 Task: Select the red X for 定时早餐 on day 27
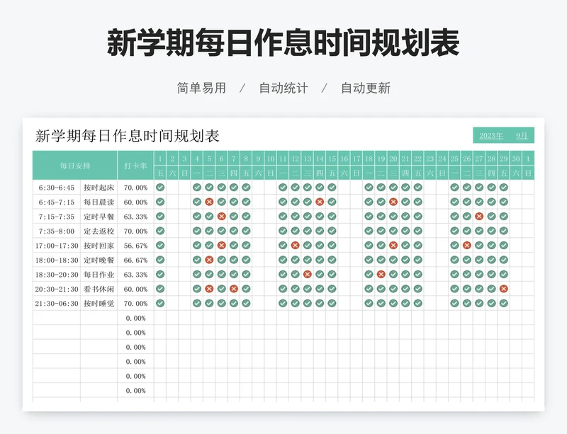pyautogui.click(x=479, y=217)
